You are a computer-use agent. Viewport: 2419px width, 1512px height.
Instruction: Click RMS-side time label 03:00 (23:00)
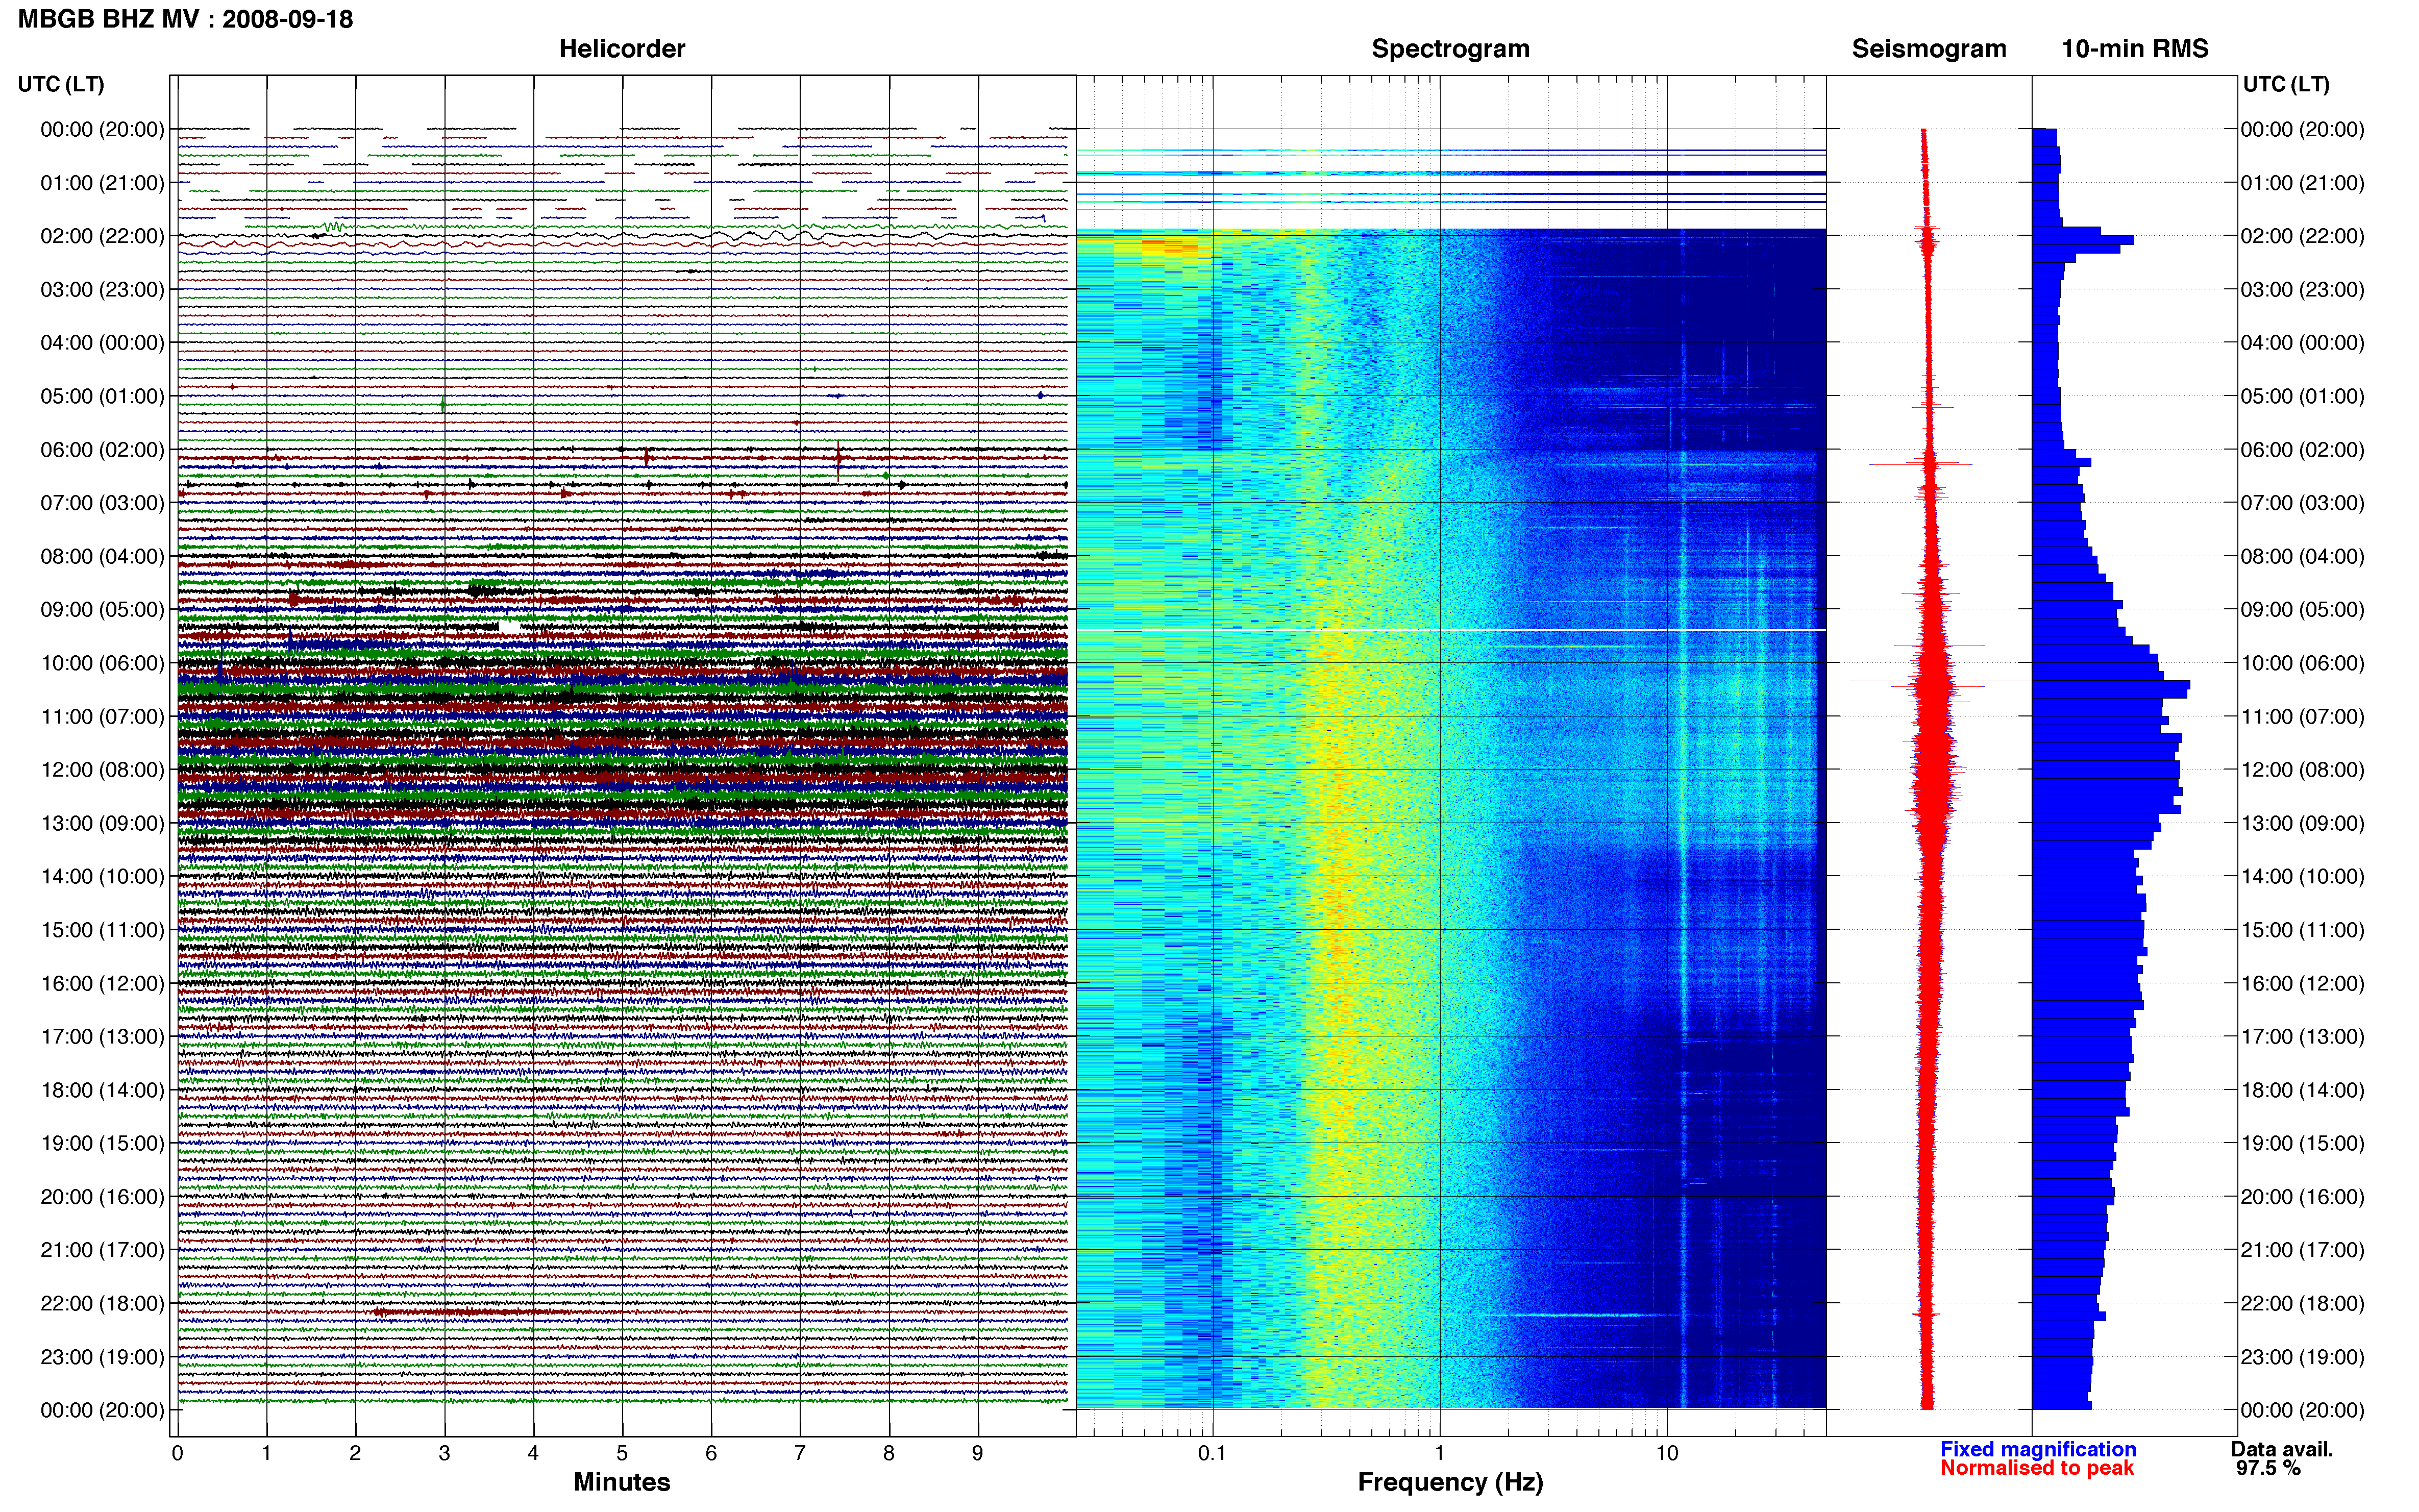click(x=2302, y=290)
